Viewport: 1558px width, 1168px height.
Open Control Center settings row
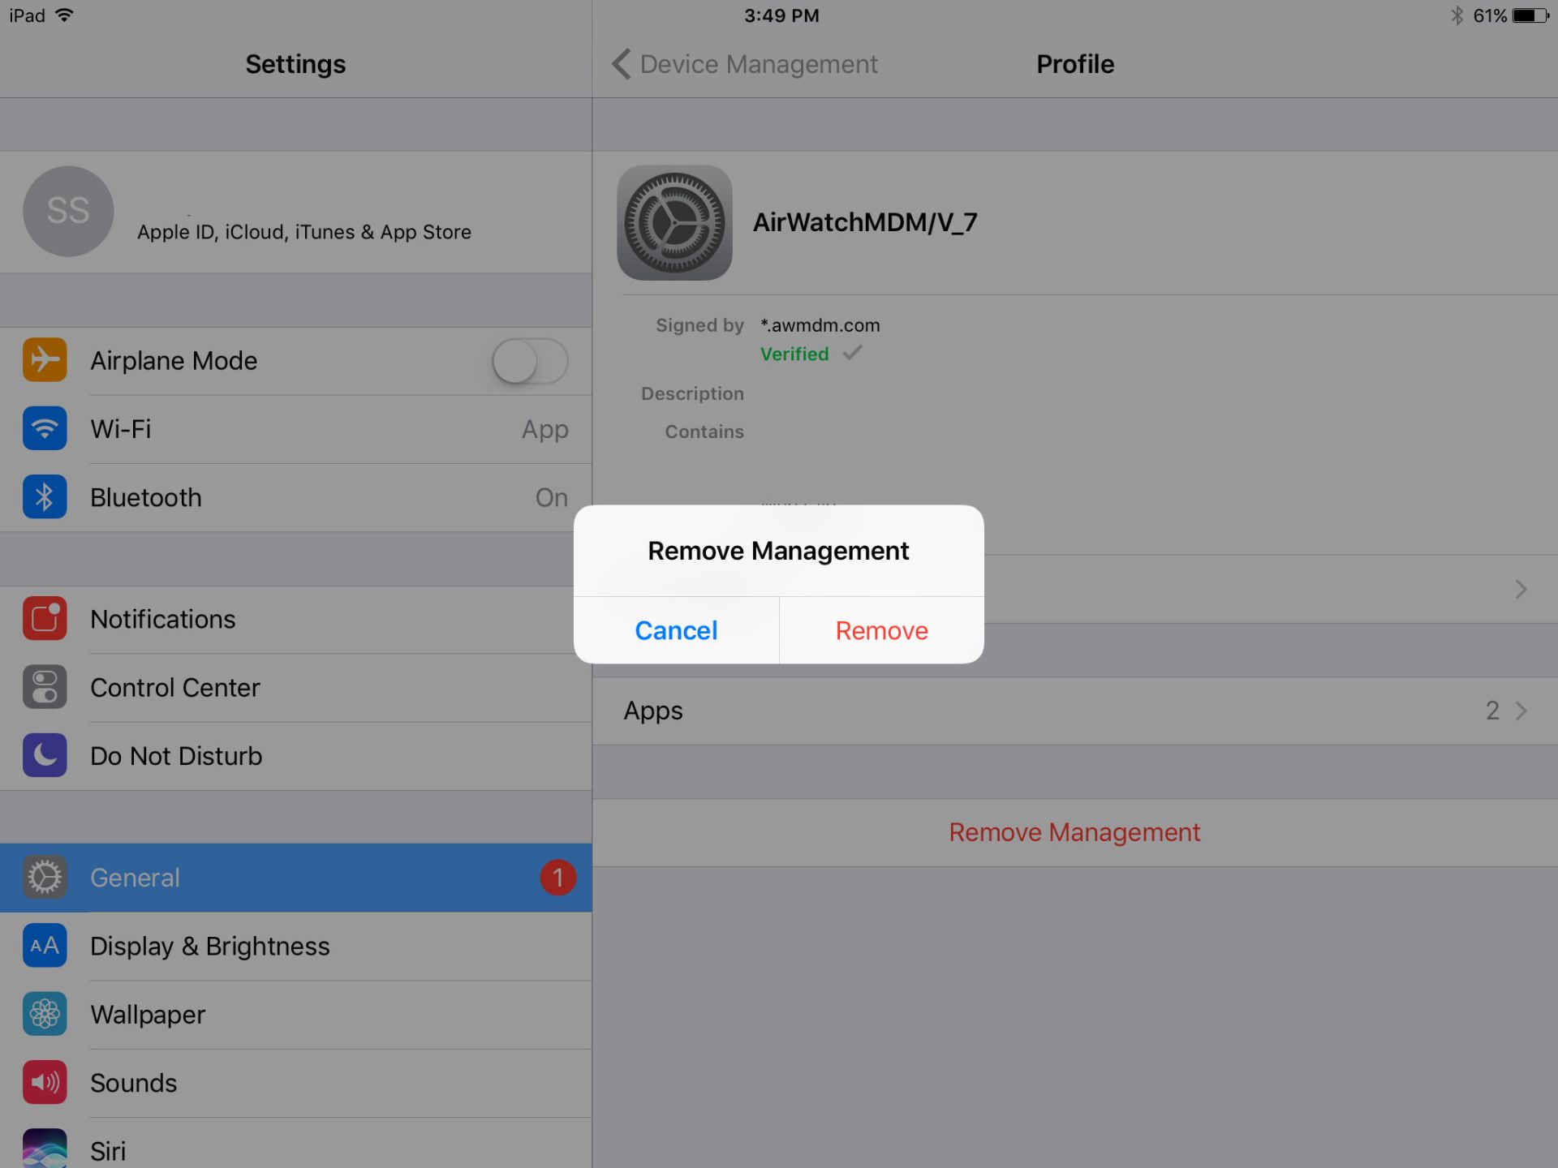(295, 688)
